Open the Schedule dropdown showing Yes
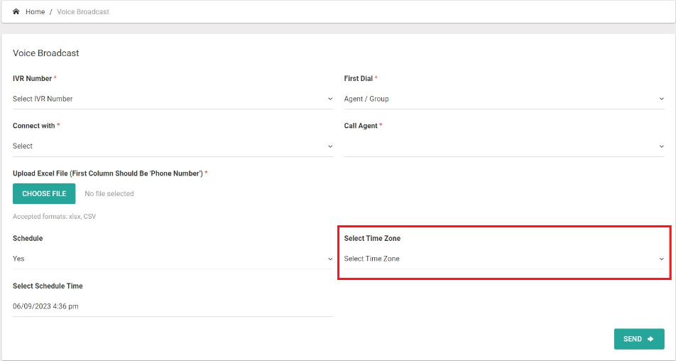Image resolution: width=676 pixels, height=361 pixels. (173, 259)
